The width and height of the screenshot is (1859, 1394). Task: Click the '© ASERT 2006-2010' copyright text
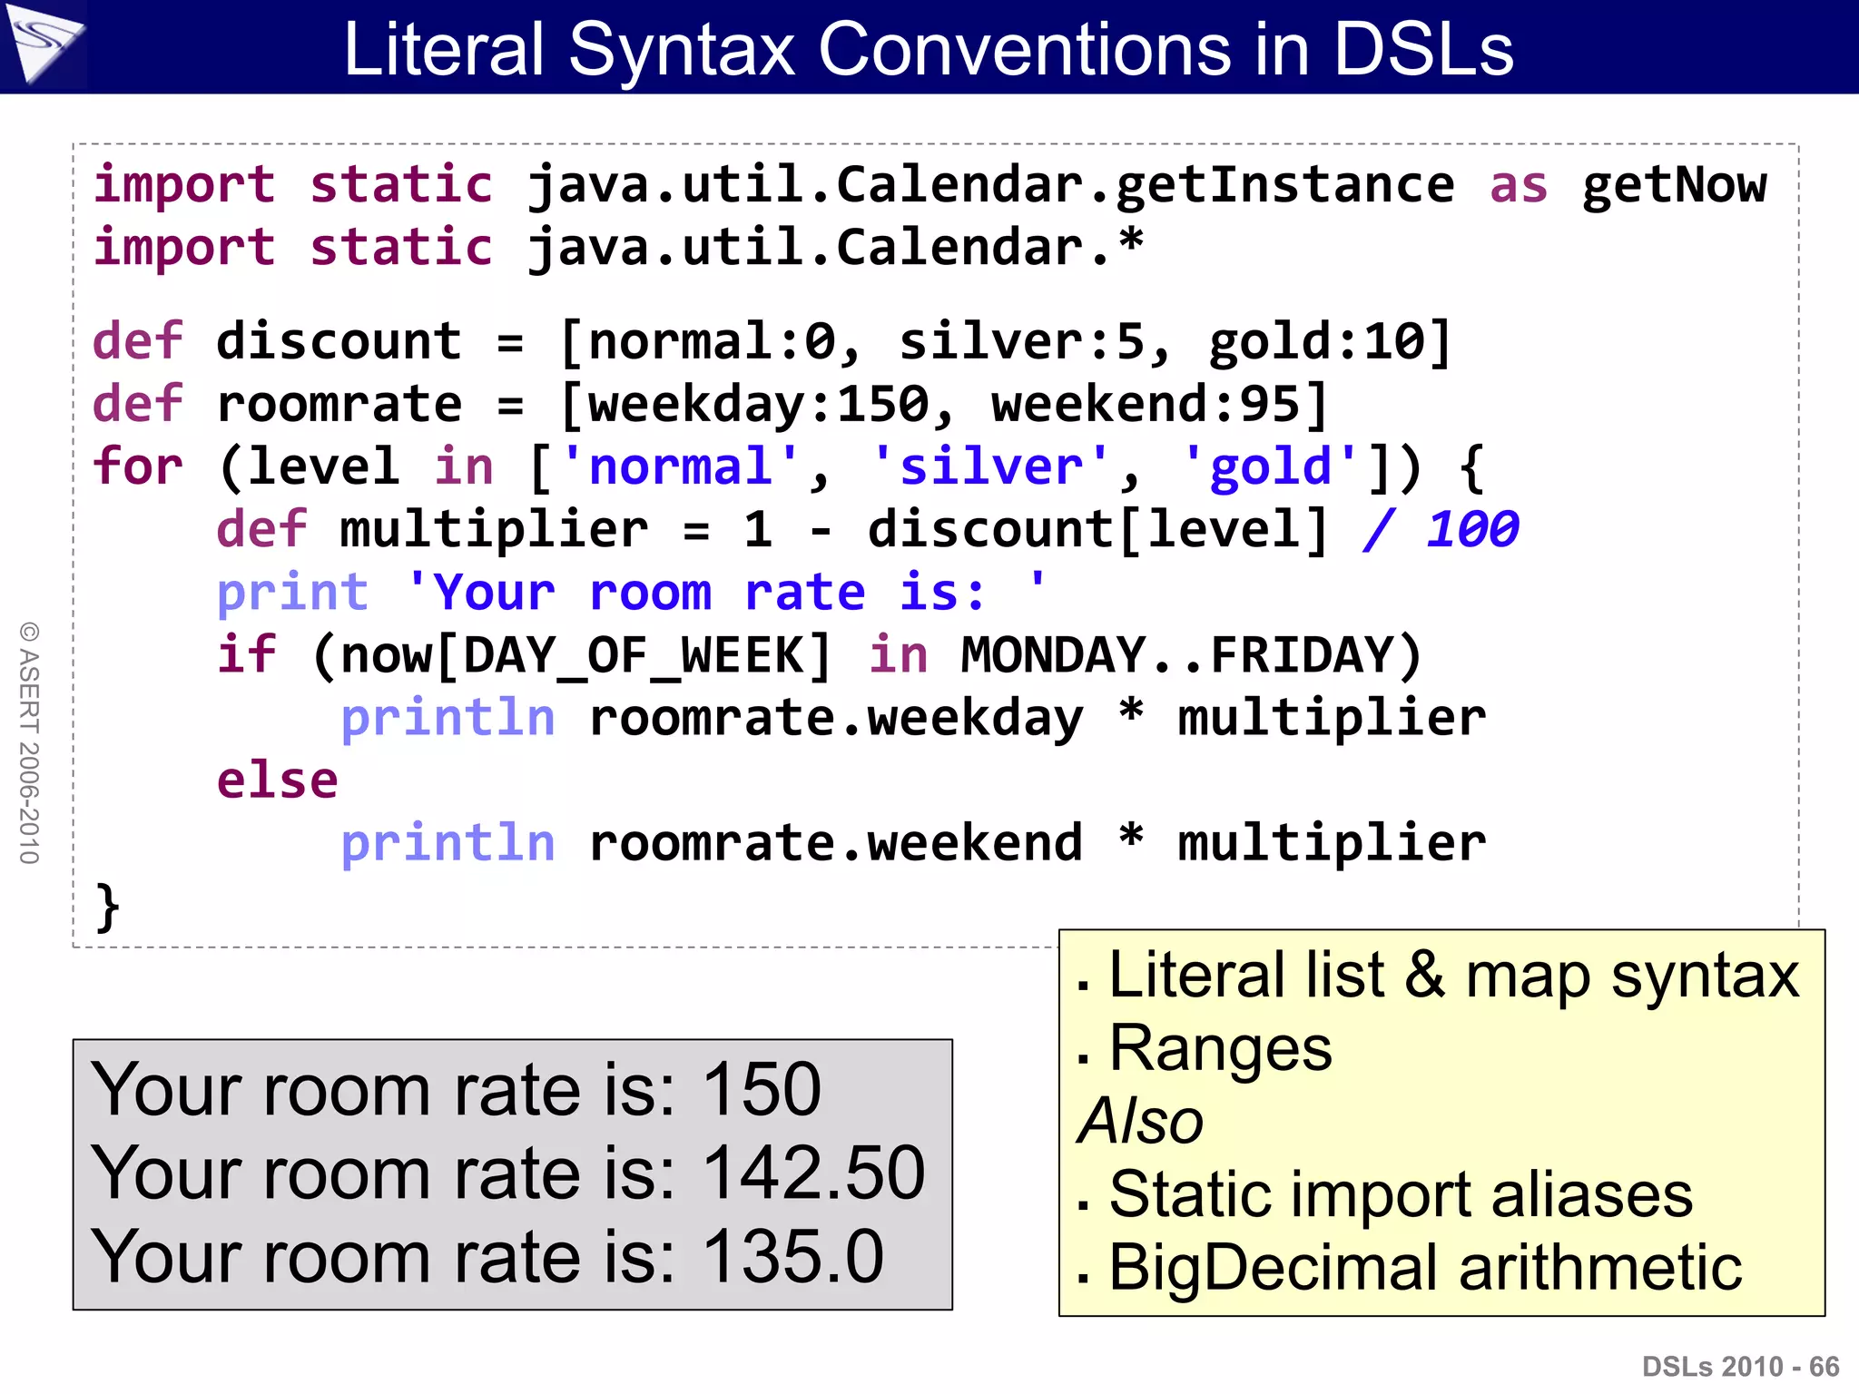(x=29, y=743)
